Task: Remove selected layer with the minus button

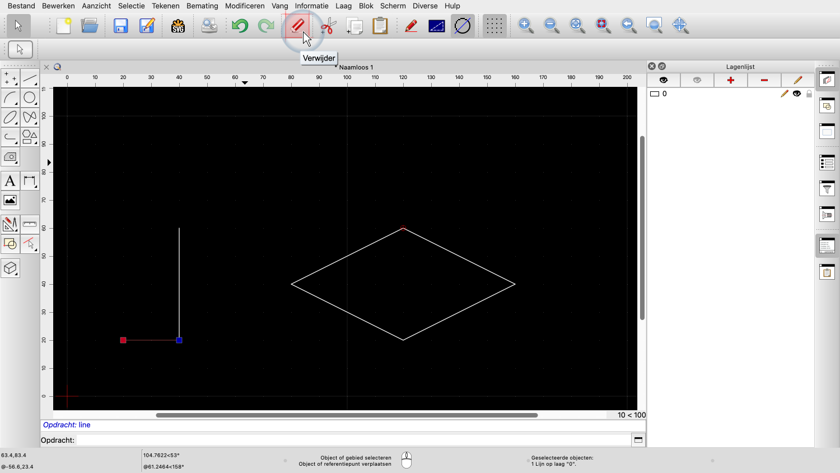Action: (x=764, y=80)
